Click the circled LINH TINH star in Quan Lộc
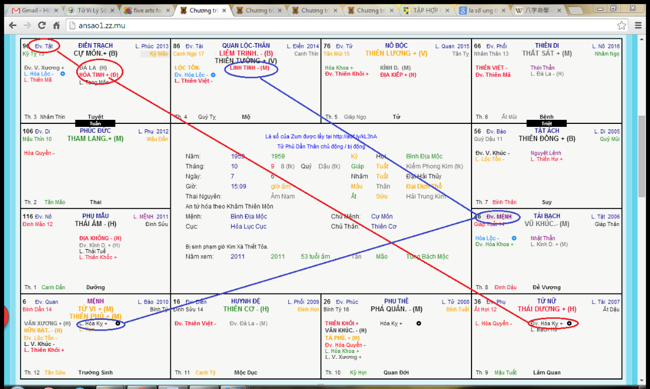The width and height of the screenshot is (650, 389). [249, 68]
